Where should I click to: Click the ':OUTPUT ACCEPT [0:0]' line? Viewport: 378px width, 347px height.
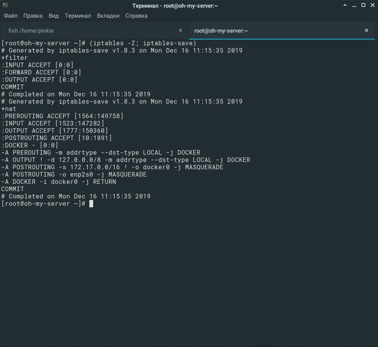click(x=39, y=79)
